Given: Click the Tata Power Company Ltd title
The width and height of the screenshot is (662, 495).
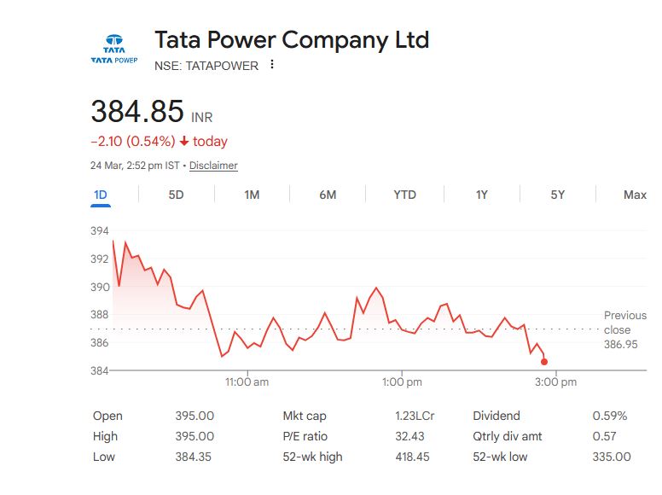Looking at the screenshot, I should [292, 39].
